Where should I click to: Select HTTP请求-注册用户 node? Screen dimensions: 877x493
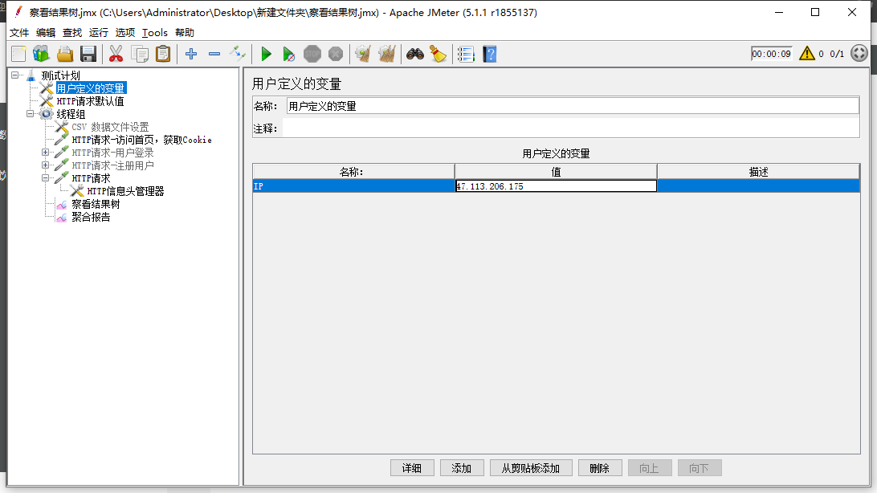point(112,165)
